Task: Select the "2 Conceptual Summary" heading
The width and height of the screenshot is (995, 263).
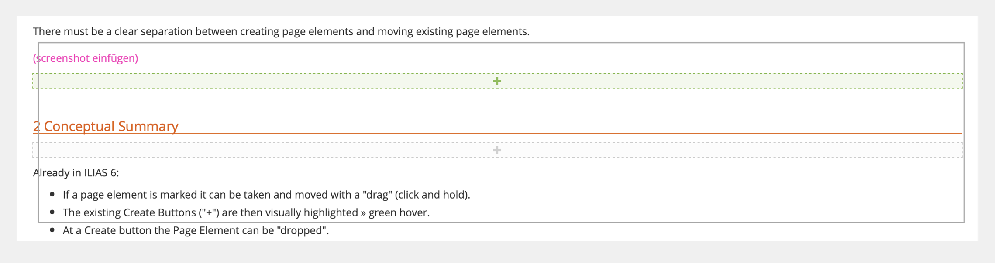Action: point(106,126)
